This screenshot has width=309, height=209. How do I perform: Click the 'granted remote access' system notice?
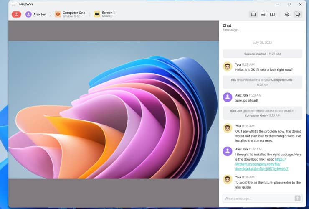(262, 113)
